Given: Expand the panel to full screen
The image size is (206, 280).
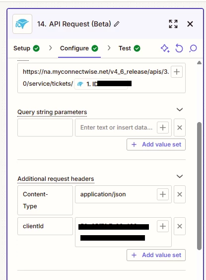Looking at the screenshot, I should point(173,24).
